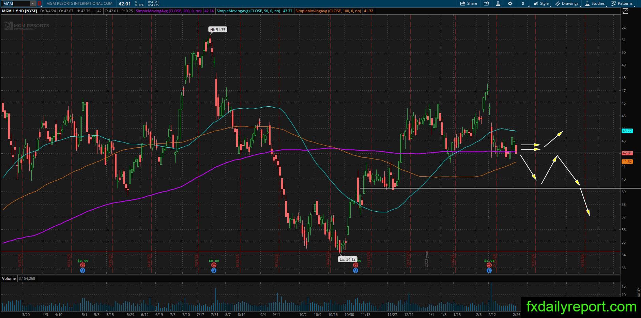641x318 pixels.
Task: Click the O: 42.67 open value
Action: tap(66, 11)
